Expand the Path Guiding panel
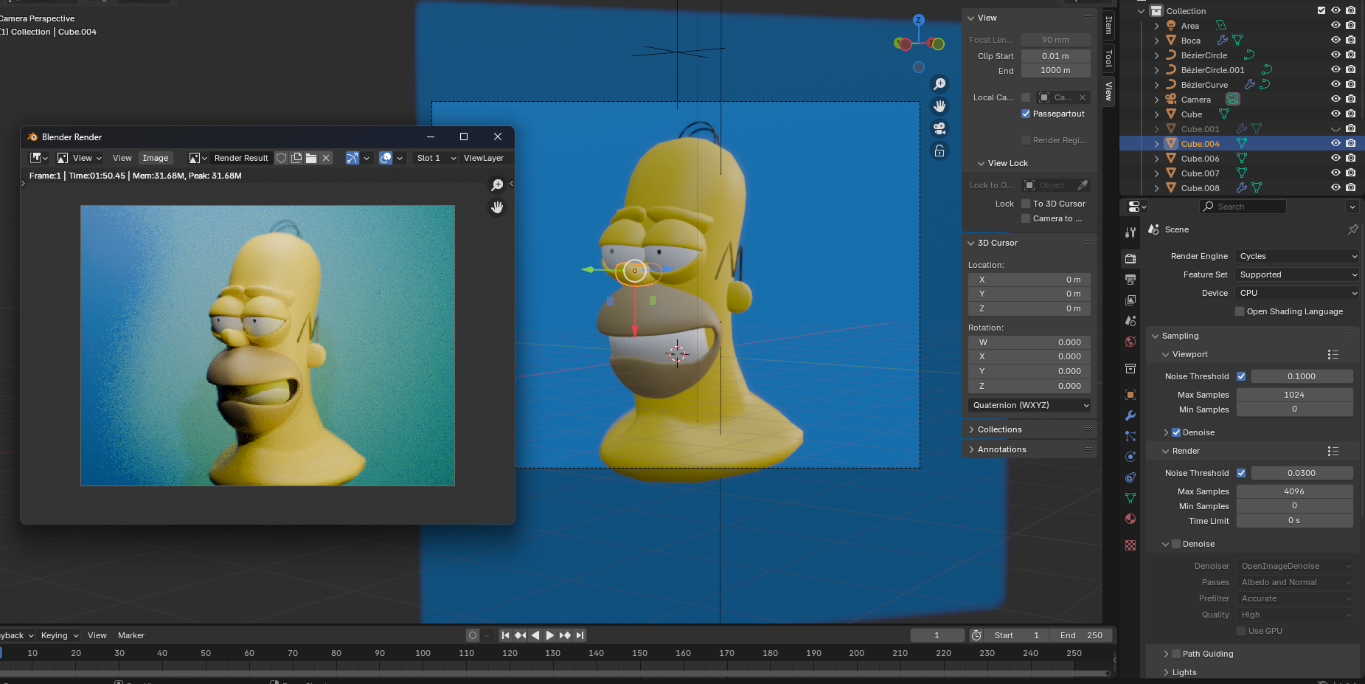This screenshot has width=1365, height=684. 1207,654
